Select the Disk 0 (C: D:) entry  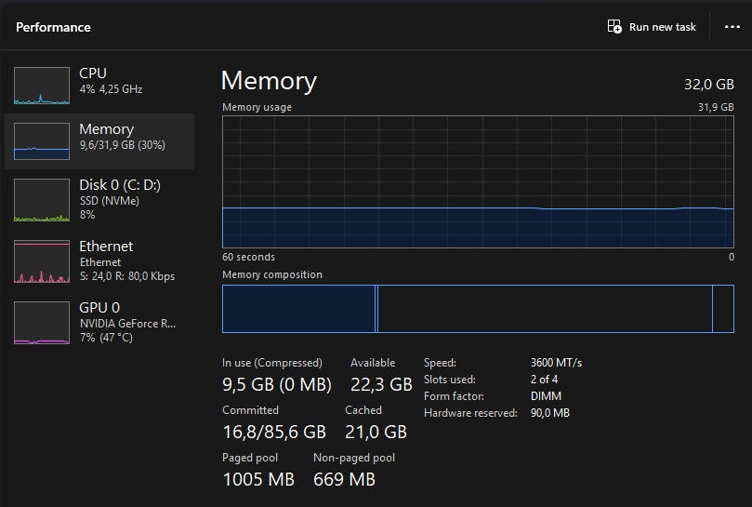pyautogui.click(x=120, y=185)
